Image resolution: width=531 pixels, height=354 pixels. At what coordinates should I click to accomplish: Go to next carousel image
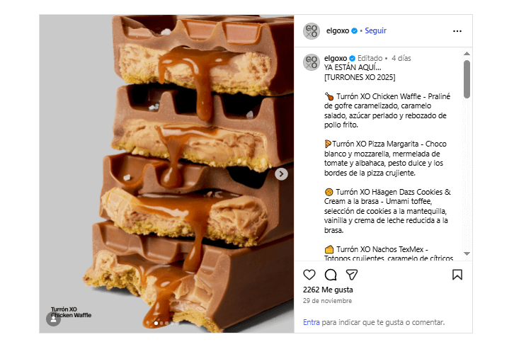pos(282,173)
